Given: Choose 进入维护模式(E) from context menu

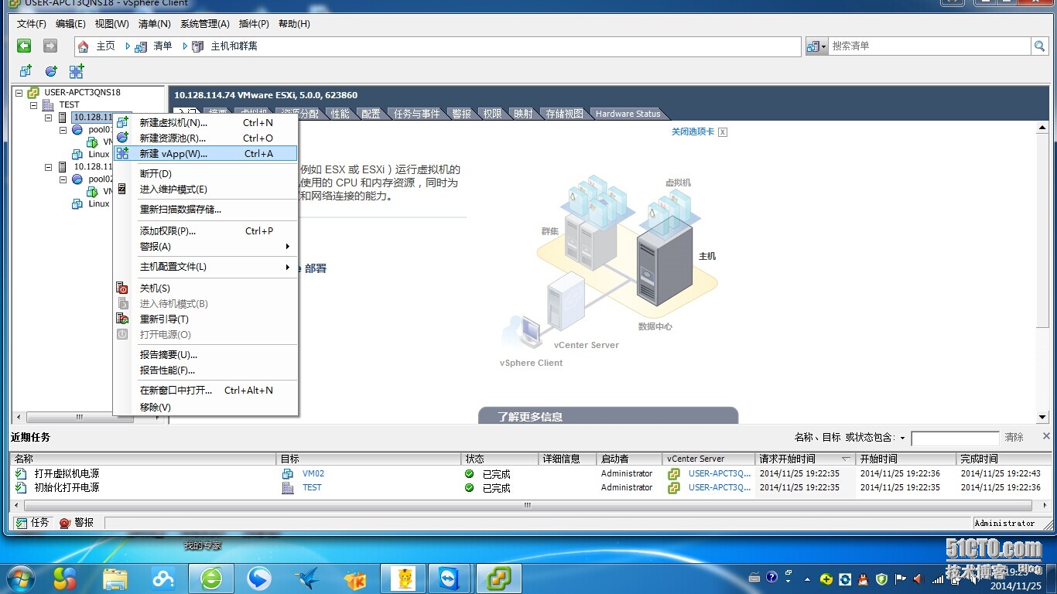Looking at the screenshot, I should click(x=205, y=189).
